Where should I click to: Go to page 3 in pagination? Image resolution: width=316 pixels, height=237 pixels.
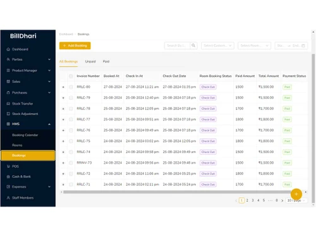[x=253, y=200]
